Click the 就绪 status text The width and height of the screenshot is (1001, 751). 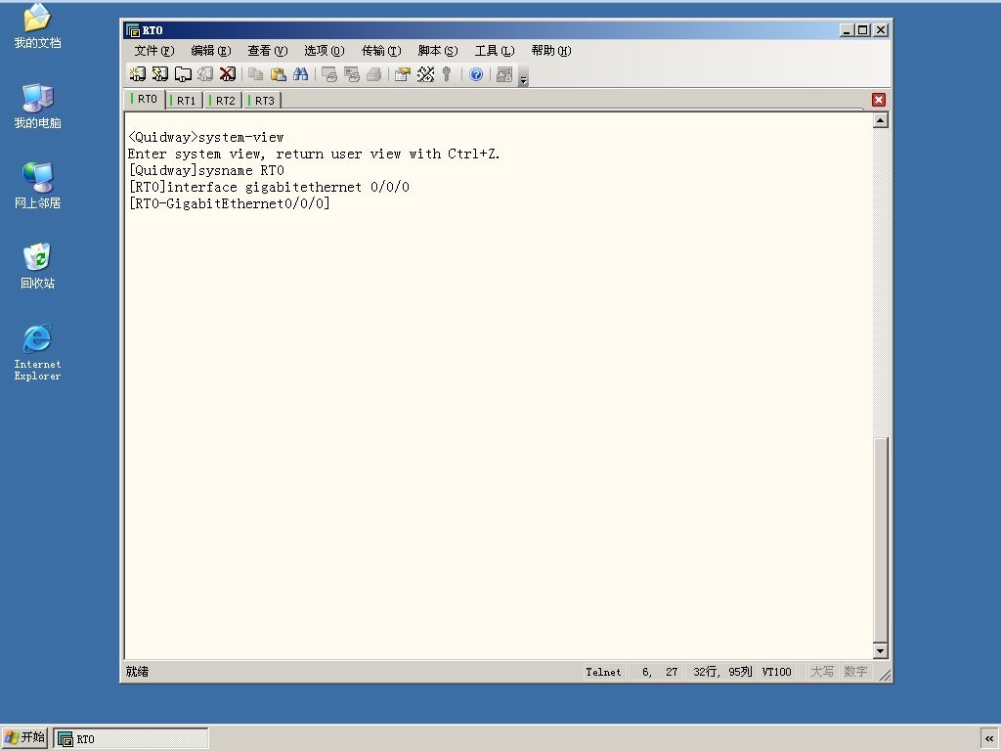137,671
